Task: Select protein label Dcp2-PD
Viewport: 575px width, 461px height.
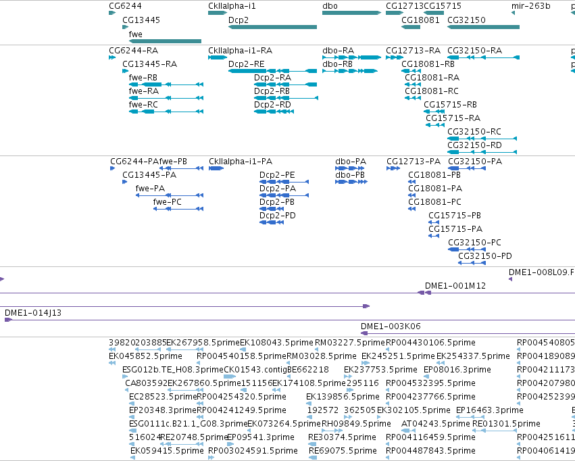Action: (x=278, y=215)
